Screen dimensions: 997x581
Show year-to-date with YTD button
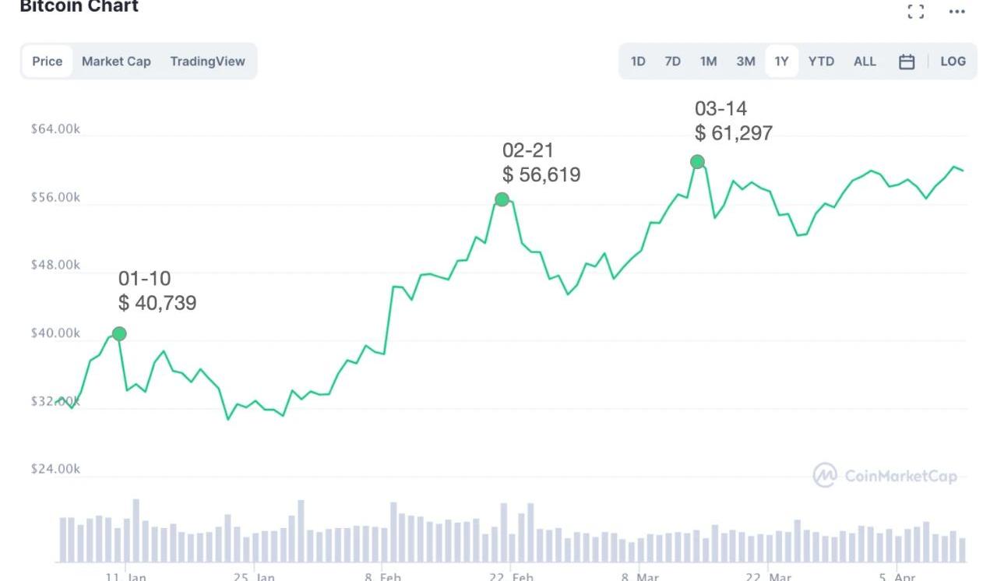tap(821, 62)
